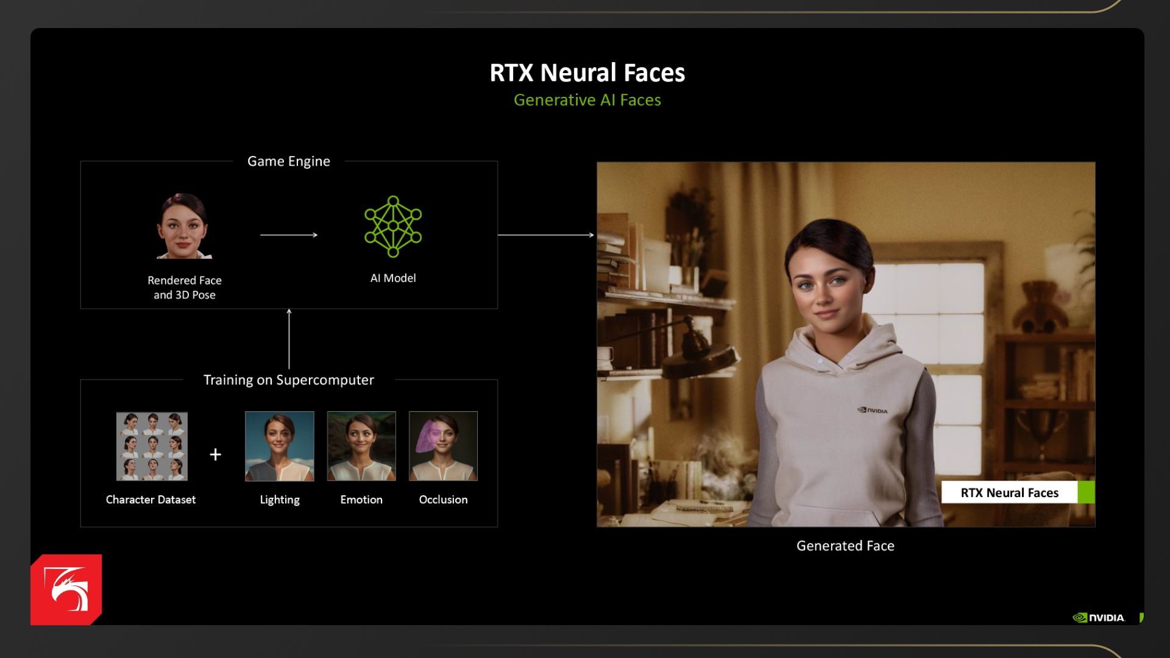
Task: Click the Game Engine section heading
Action: point(288,161)
